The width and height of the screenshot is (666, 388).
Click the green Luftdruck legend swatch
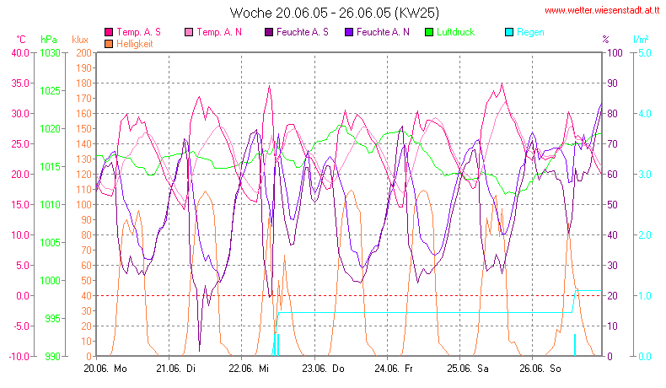(x=427, y=32)
